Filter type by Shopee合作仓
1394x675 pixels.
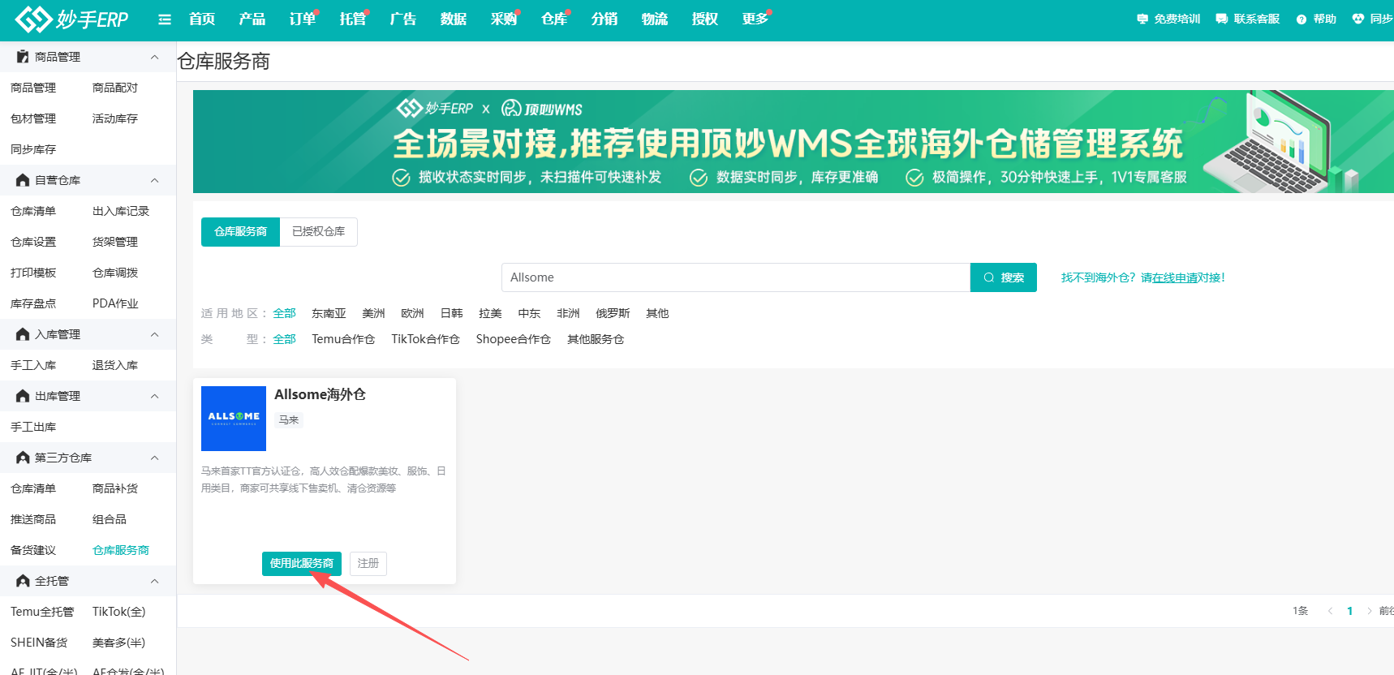pyautogui.click(x=513, y=339)
